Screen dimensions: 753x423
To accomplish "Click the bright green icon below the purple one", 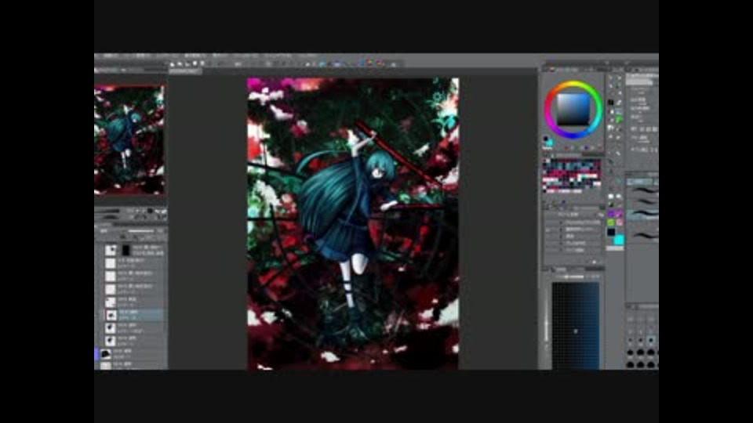I will (x=611, y=222).
